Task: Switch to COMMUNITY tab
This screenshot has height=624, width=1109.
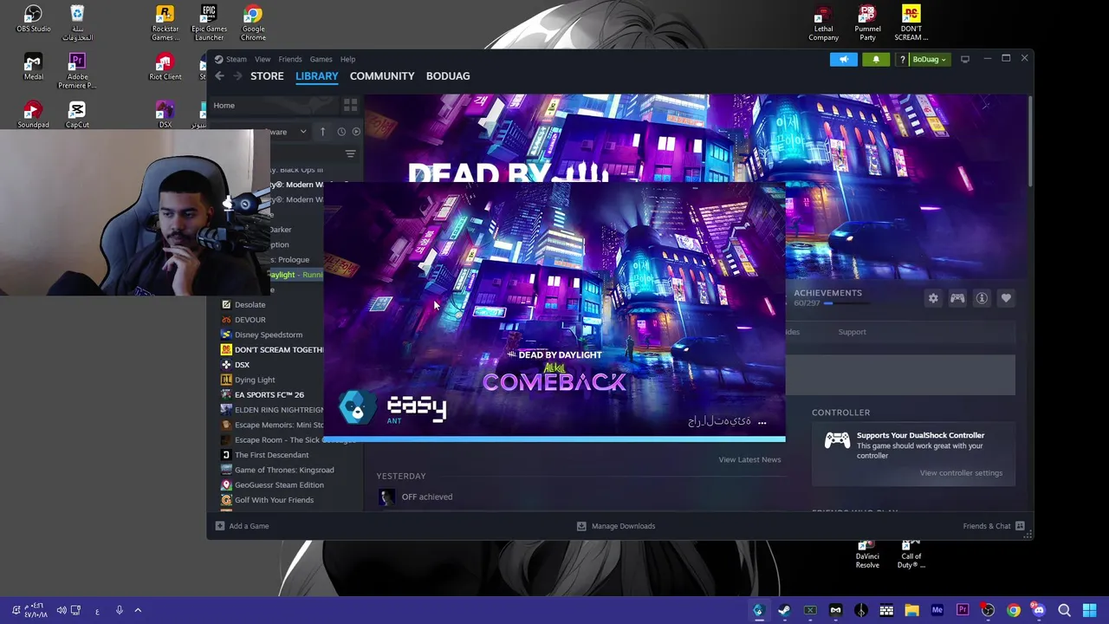Action: [382, 76]
